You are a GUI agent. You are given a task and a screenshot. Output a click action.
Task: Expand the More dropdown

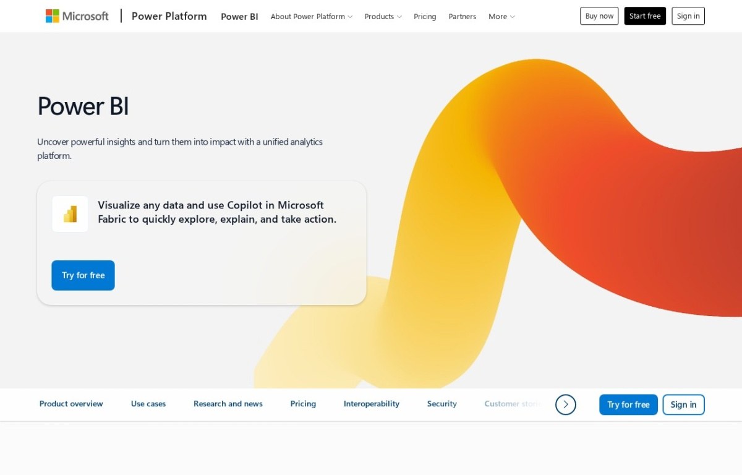point(501,17)
